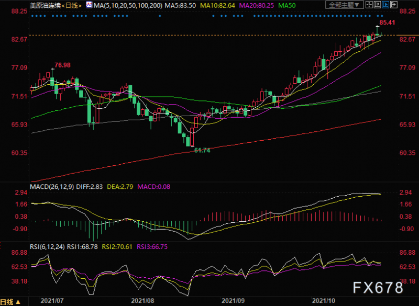
Task: Click the left axis 88.25 price
Action: 19,11
